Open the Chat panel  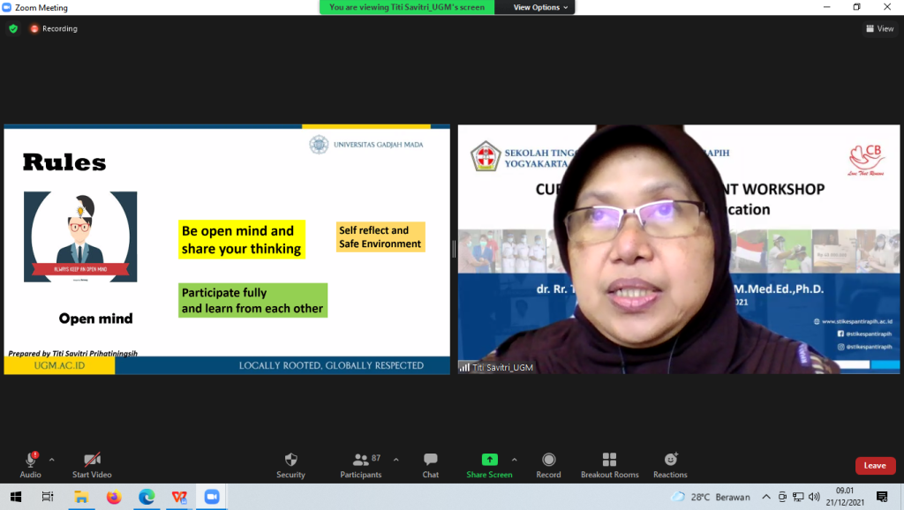[x=430, y=460]
